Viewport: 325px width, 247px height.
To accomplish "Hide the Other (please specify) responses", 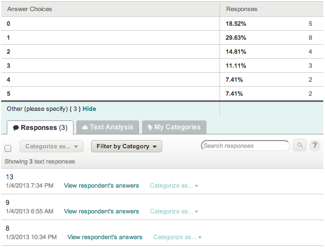I will pyautogui.click(x=89, y=109).
